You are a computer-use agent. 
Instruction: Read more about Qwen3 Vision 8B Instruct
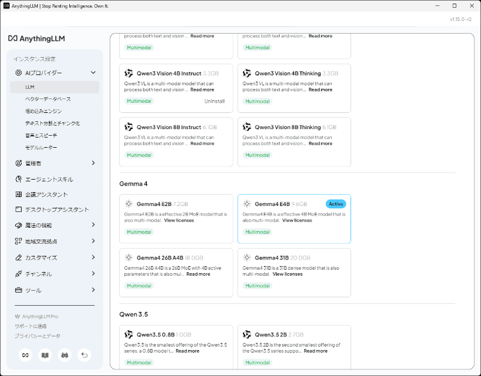(202, 144)
